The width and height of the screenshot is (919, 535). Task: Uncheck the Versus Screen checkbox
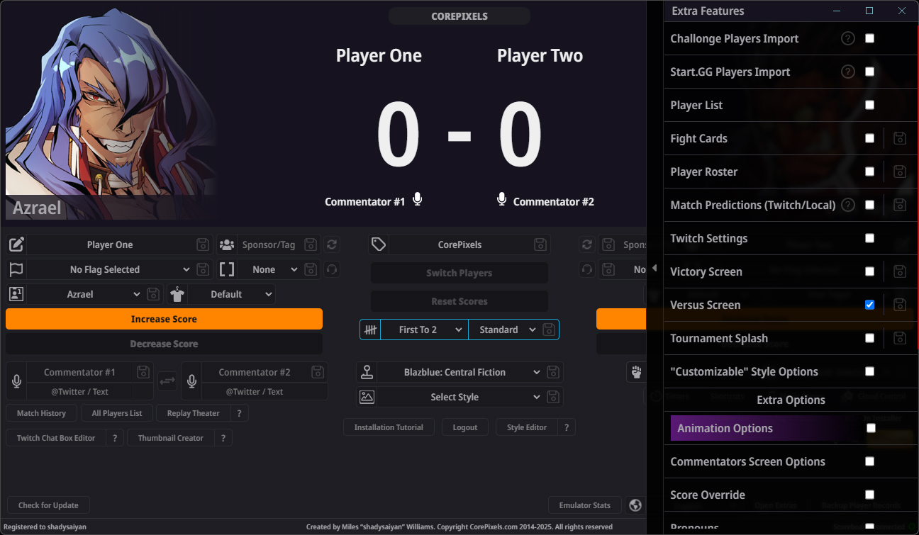[x=869, y=305]
